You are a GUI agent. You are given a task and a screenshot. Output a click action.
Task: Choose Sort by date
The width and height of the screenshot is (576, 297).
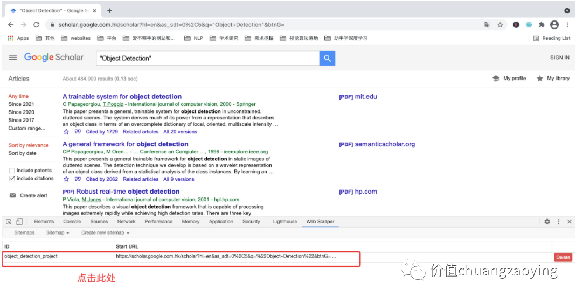23,153
